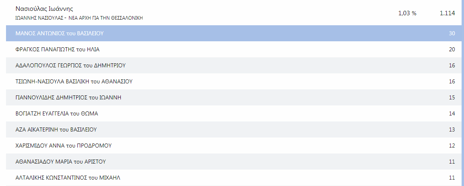Select the Νασιούλας Ιωάννης candidate header

(45, 9)
